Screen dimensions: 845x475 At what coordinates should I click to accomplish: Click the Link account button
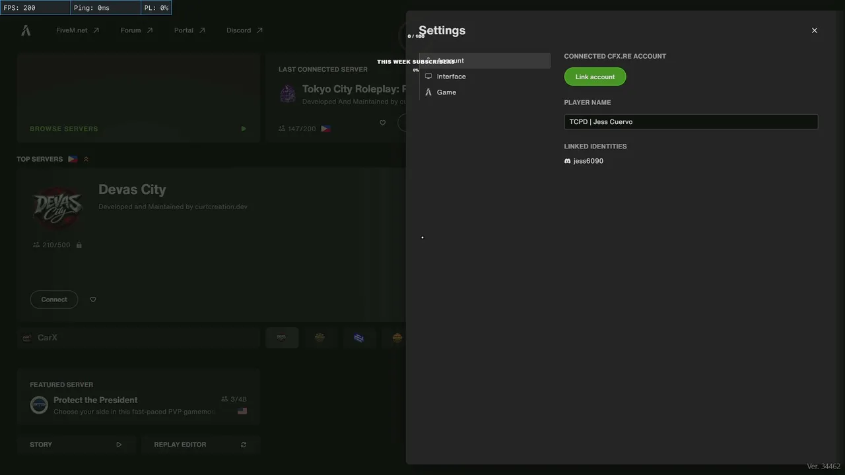595,77
